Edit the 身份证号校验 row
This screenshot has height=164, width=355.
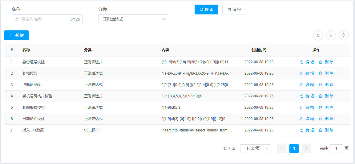point(307,62)
